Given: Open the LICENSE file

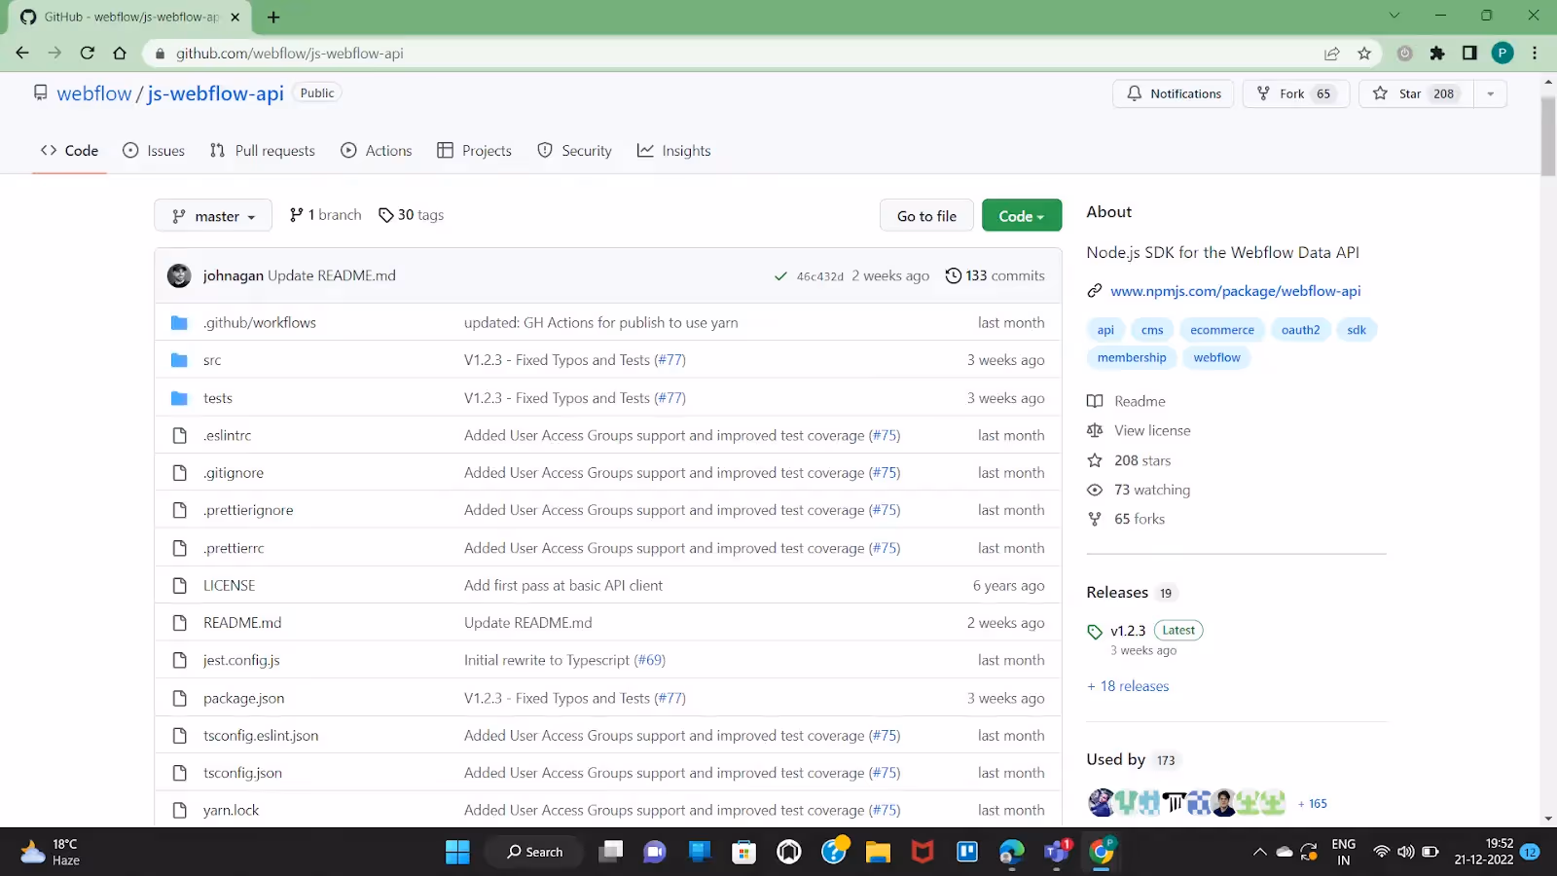Looking at the screenshot, I should click(229, 585).
